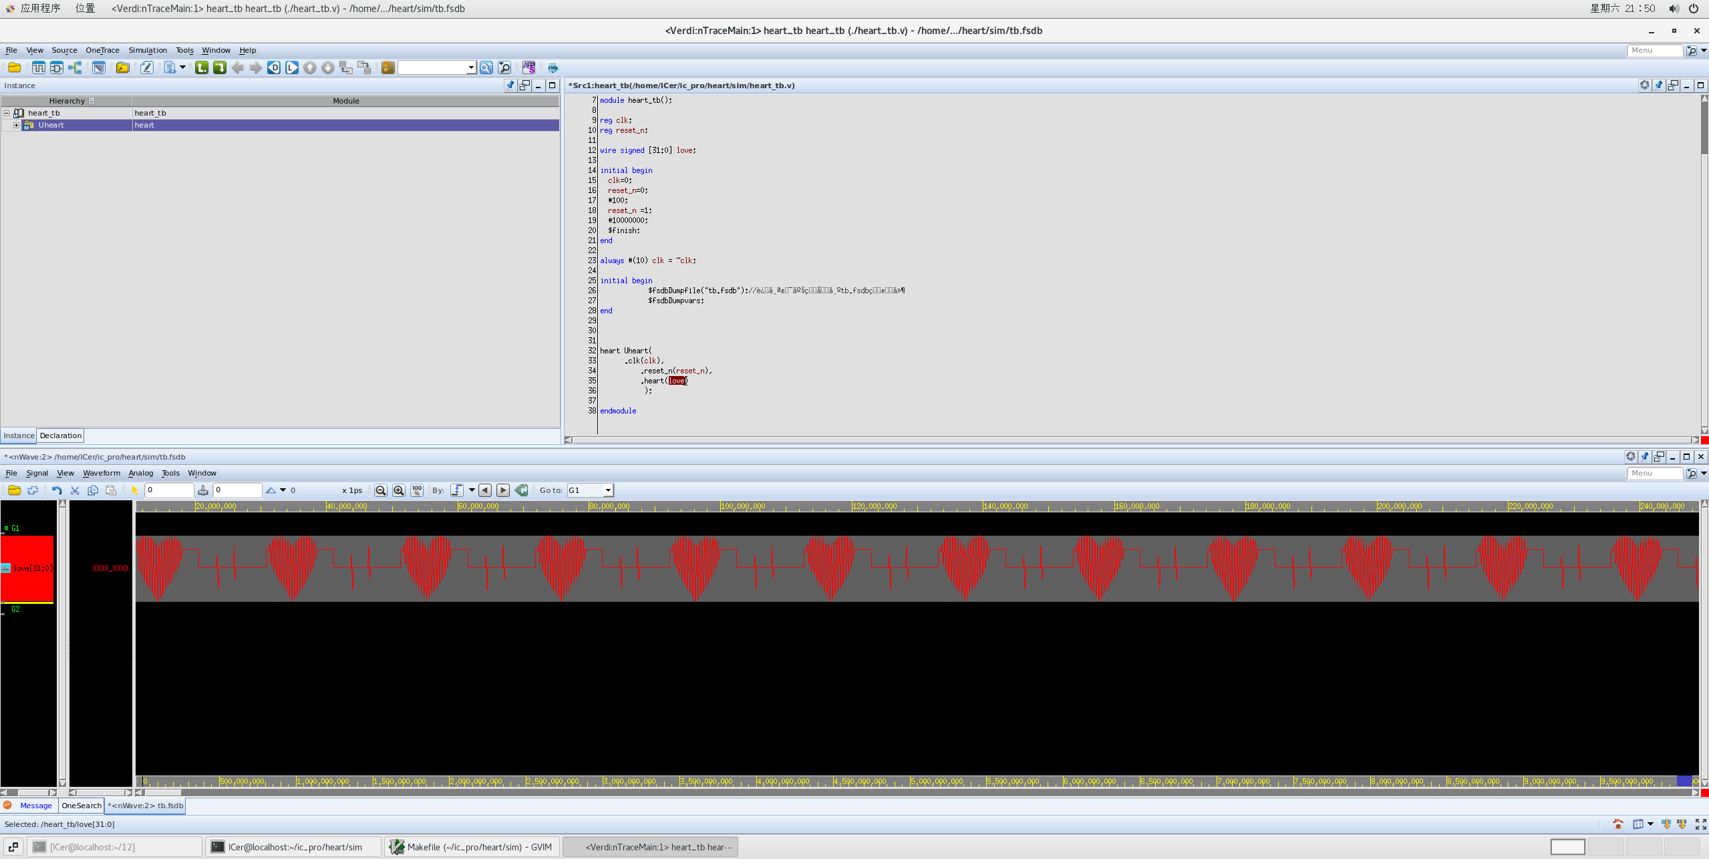Image resolution: width=1709 pixels, height=859 pixels.
Task: Collapse the heart_tb hierarchy node
Action: coord(6,113)
